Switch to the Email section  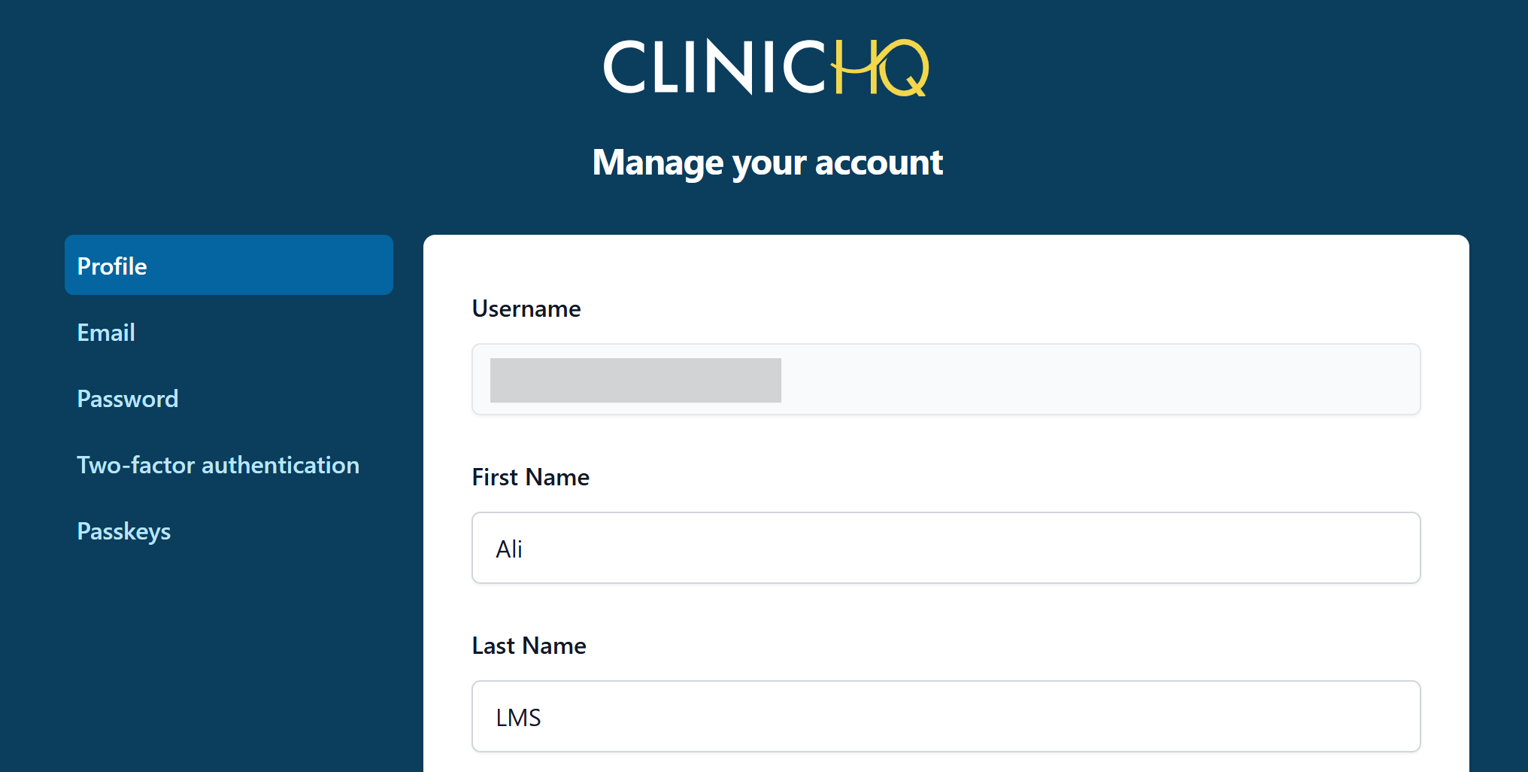click(106, 333)
